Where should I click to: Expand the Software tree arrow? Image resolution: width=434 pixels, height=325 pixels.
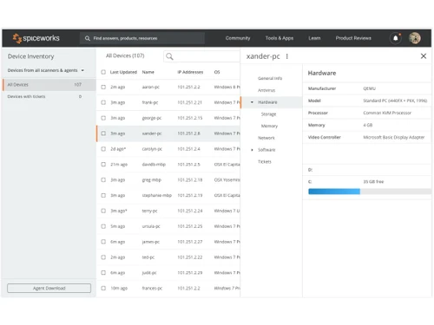252,150
